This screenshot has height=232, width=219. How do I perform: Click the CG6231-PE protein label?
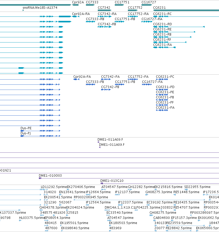point(165,92)
